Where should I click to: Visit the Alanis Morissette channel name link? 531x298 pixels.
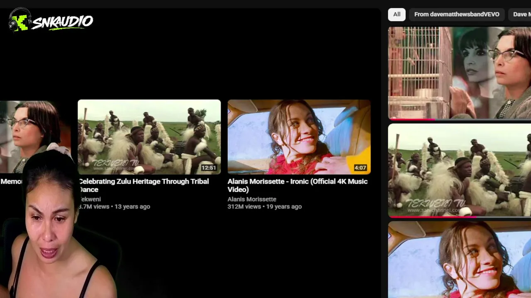pyautogui.click(x=252, y=199)
